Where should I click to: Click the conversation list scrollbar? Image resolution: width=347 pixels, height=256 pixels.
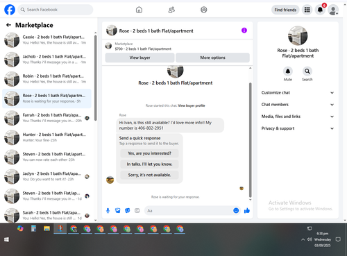coord(96,78)
